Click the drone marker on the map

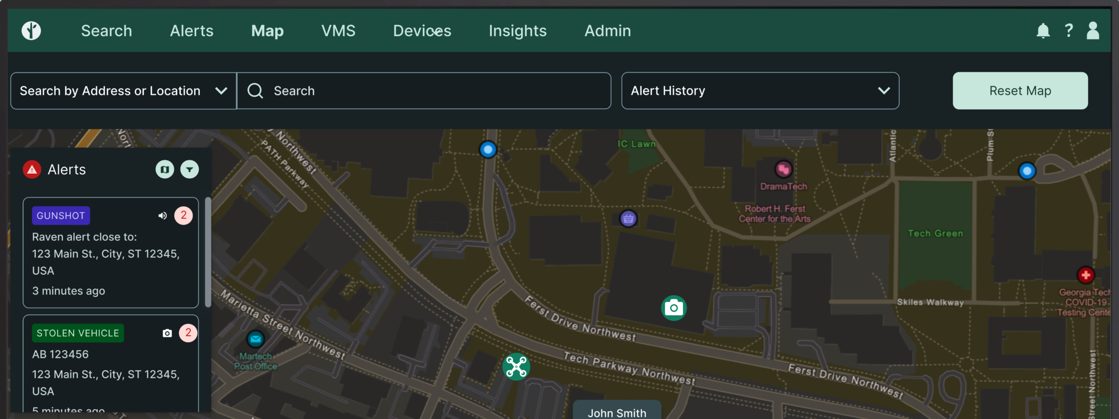point(516,367)
